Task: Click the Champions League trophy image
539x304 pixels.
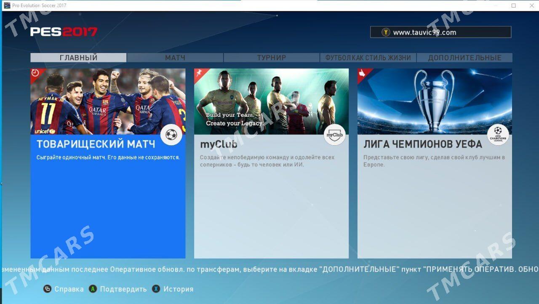Action: tap(435, 101)
